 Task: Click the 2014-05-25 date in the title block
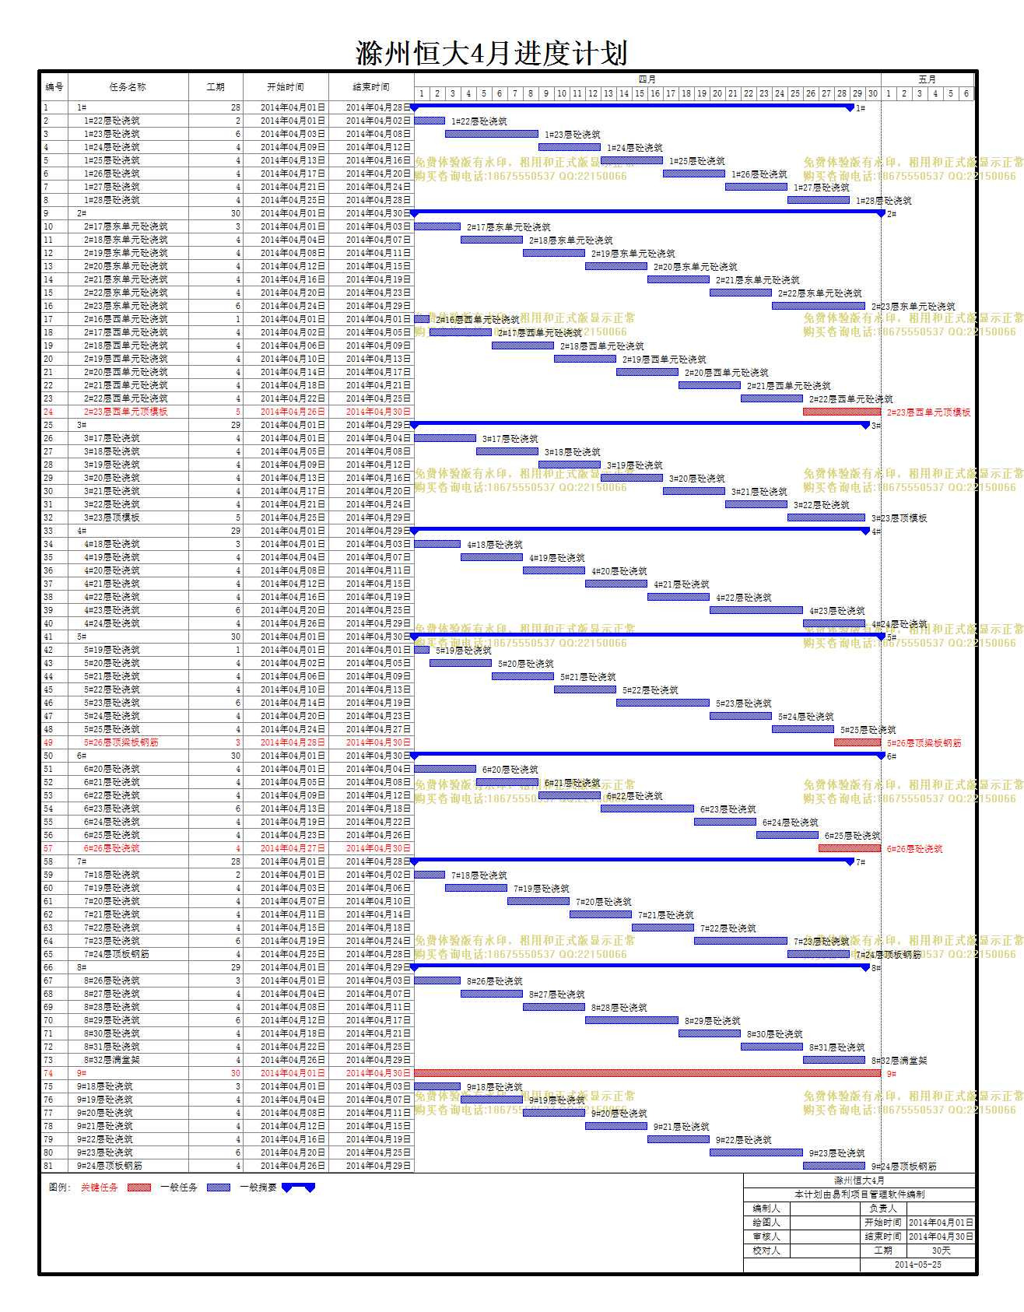click(918, 1265)
